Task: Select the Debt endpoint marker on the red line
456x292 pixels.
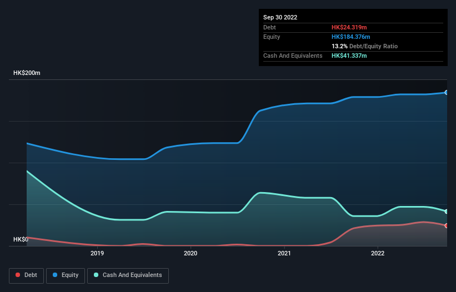Action: click(x=447, y=226)
